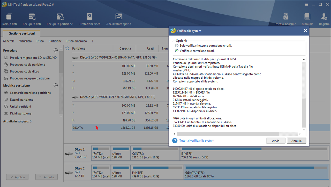Image resolution: width=331 pixels, height=187 pixels.
Task: Select Disco 2 icon in disk map
Action: [69, 173]
